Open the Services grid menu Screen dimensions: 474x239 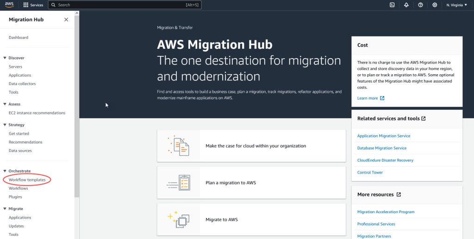click(x=33, y=5)
